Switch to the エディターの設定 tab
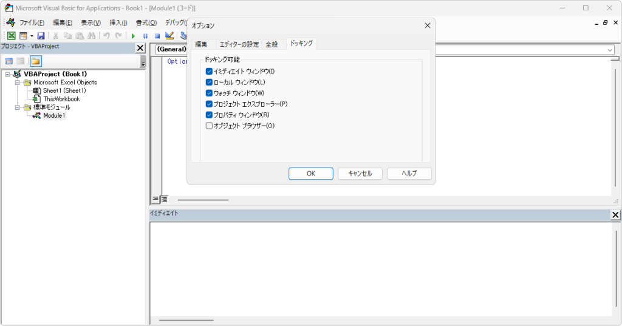Screen dimensions: 622x326 [x=239, y=44]
